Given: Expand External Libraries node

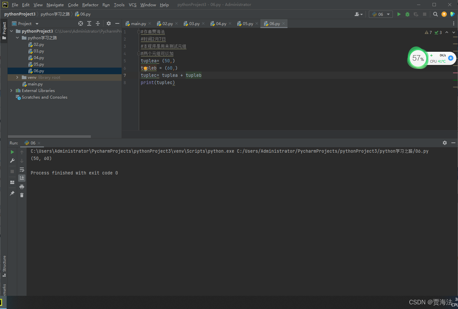Looking at the screenshot, I should [x=11, y=91].
